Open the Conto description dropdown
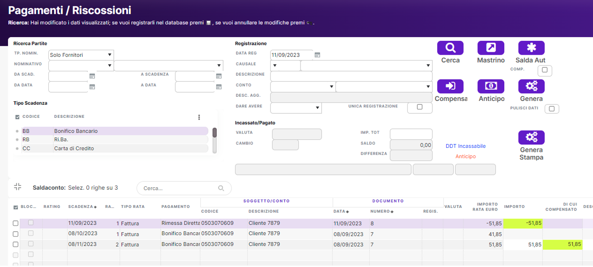Screen dimensions: 593x267 tap(428, 87)
